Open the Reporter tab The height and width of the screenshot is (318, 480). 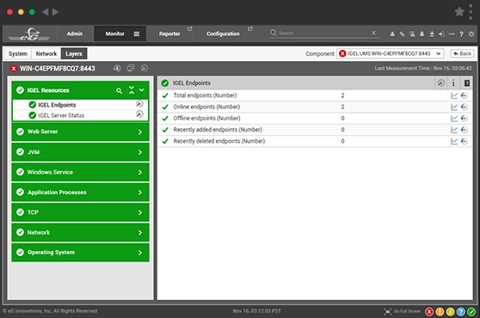[x=169, y=34]
